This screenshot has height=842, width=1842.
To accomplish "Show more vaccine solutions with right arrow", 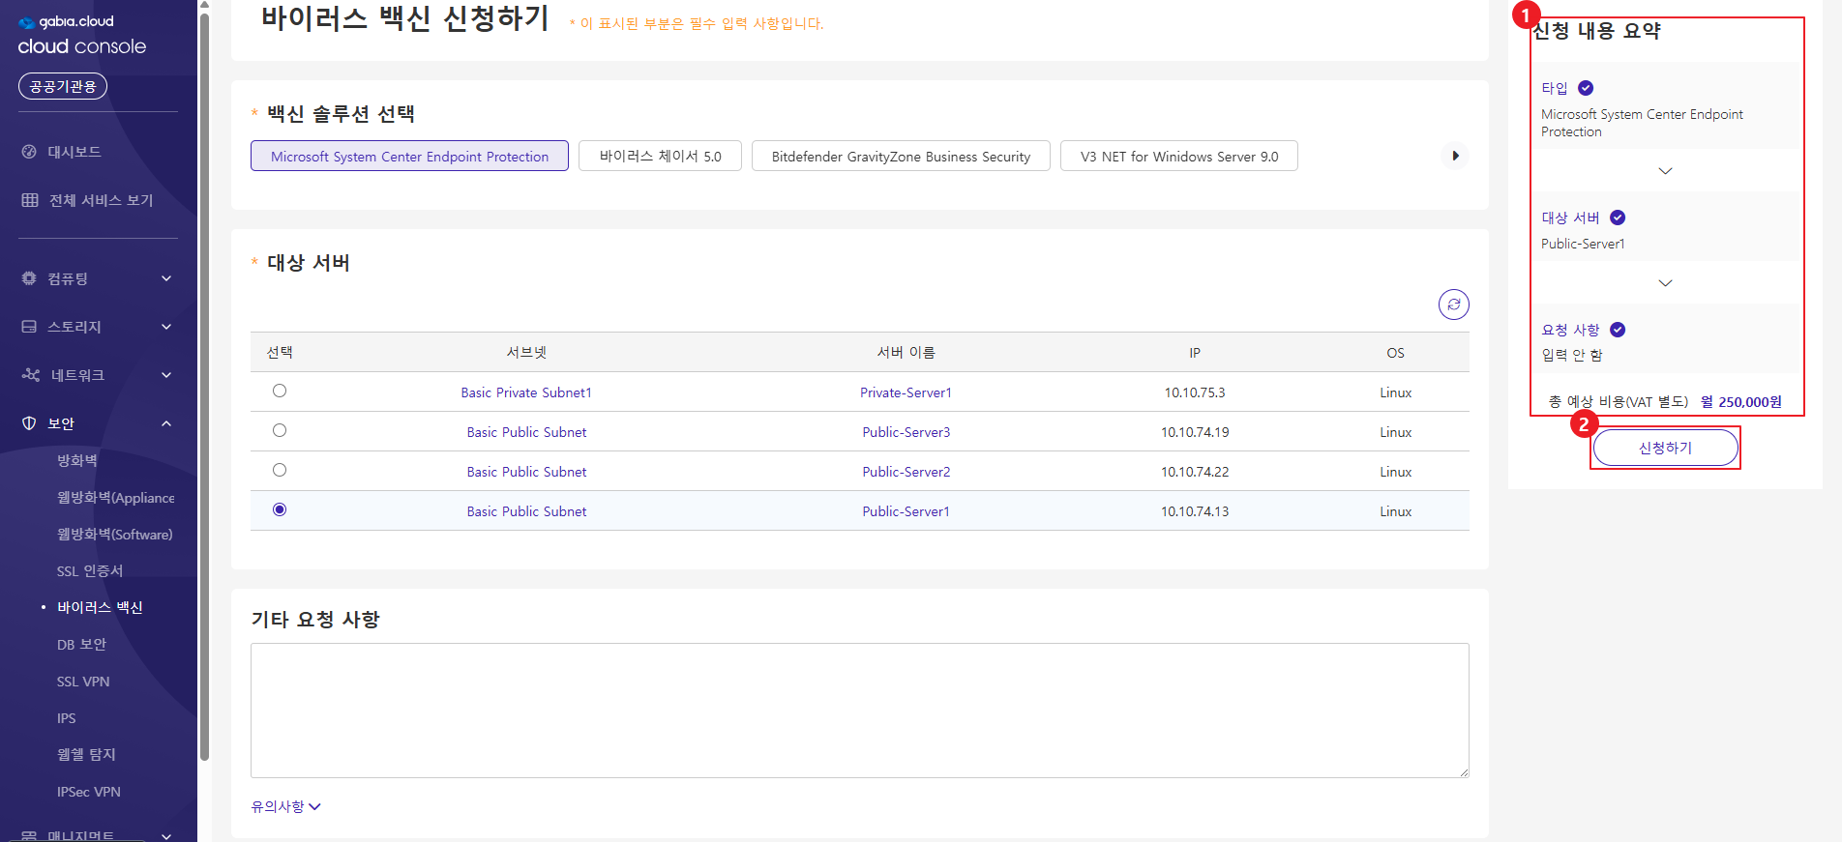I will tap(1454, 156).
